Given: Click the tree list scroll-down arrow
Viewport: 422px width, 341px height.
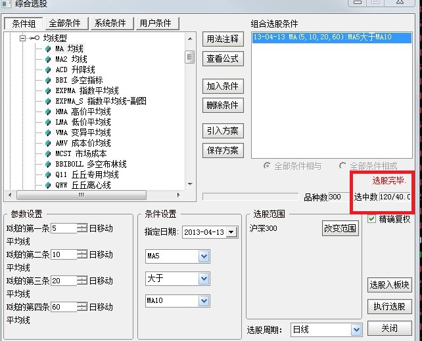Looking at the screenshot, I should point(190,184).
